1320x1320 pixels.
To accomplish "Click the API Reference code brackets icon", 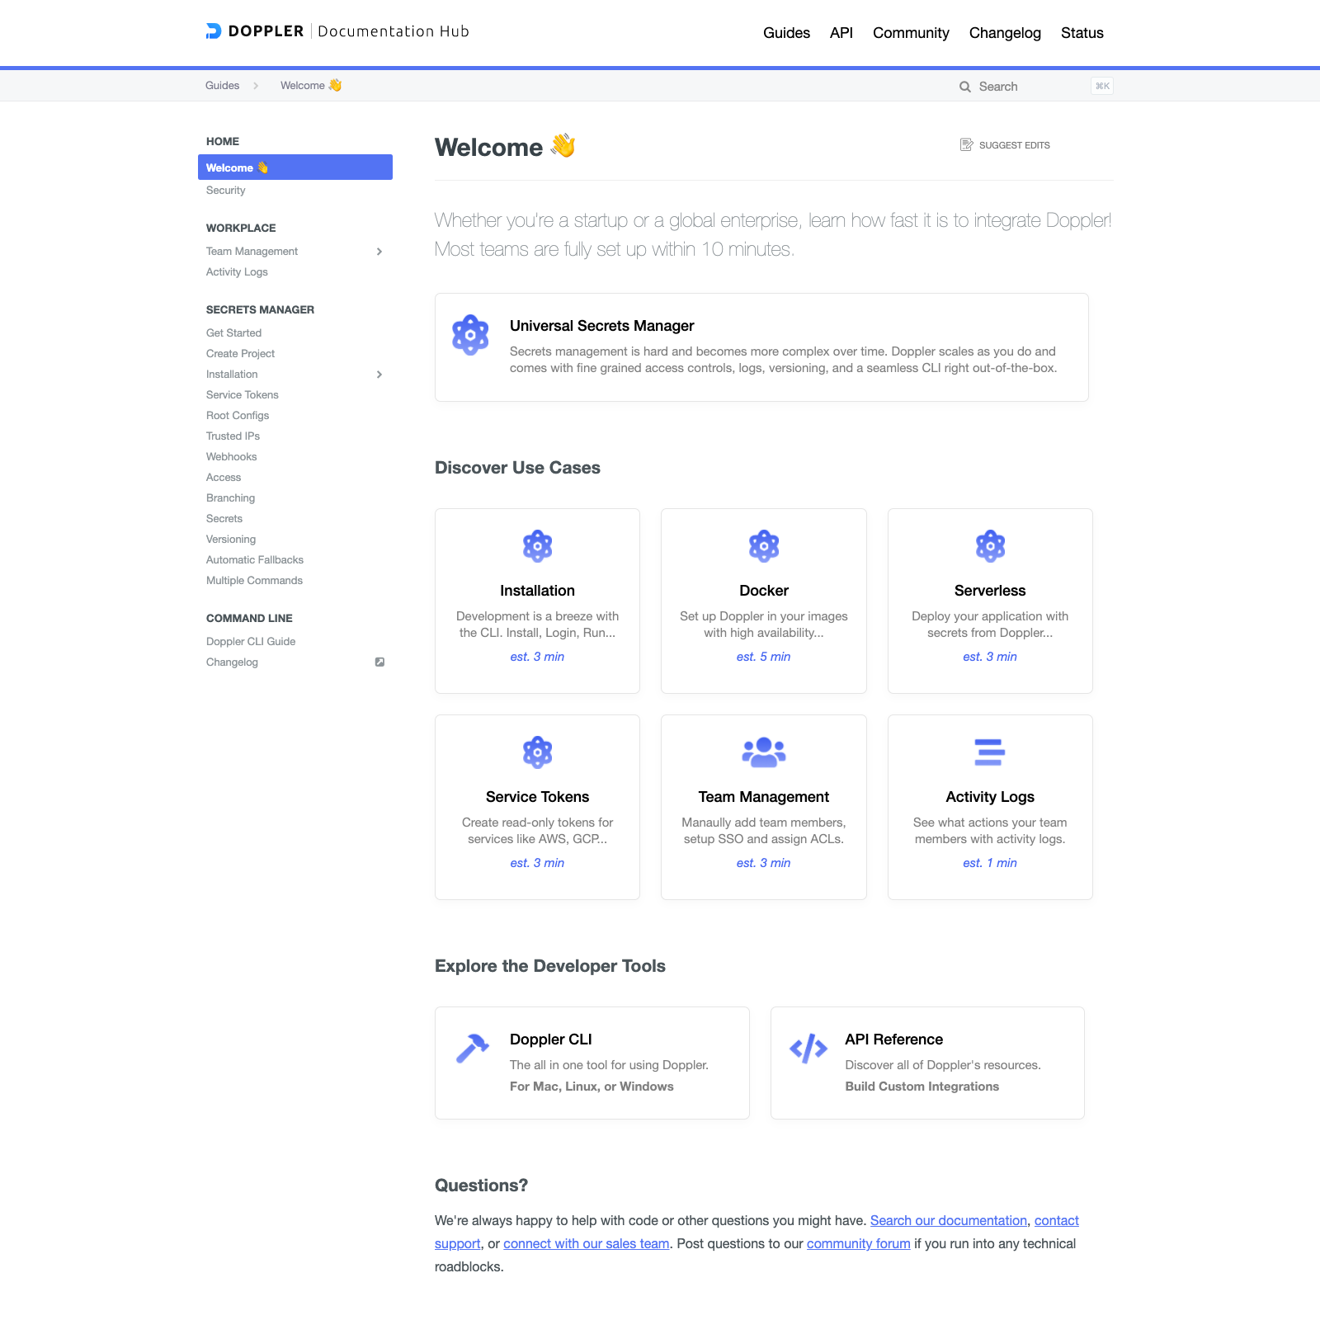I will point(808,1049).
